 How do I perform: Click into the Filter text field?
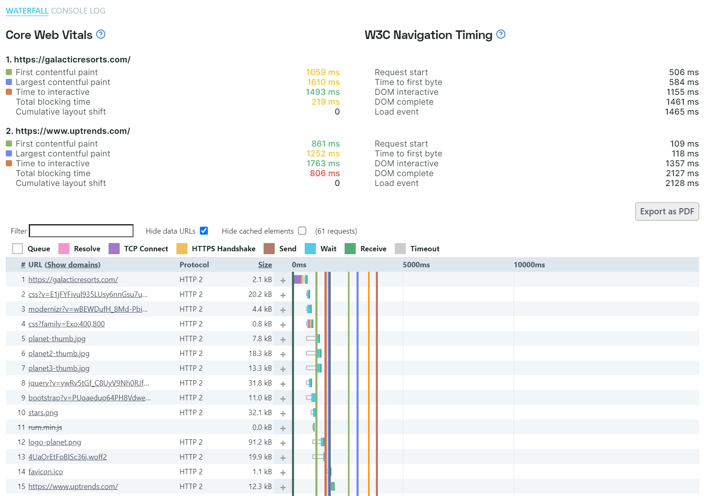click(x=81, y=231)
